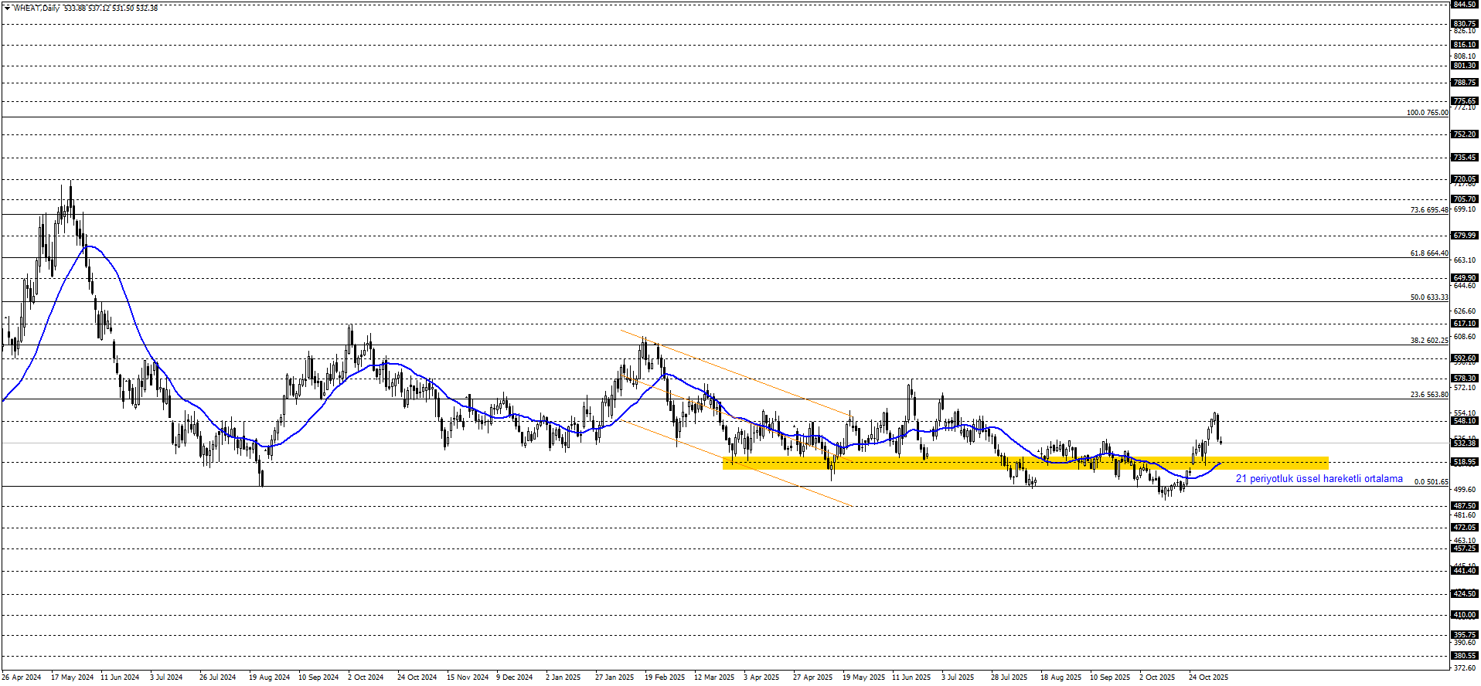1481x686 pixels.
Task: Click the 24 Oct 2025 date label
Action: [x=1208, y=678]
